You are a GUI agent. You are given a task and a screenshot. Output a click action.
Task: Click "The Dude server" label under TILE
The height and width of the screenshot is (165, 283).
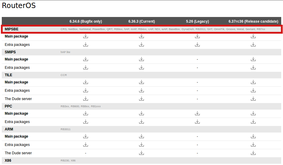18,99
